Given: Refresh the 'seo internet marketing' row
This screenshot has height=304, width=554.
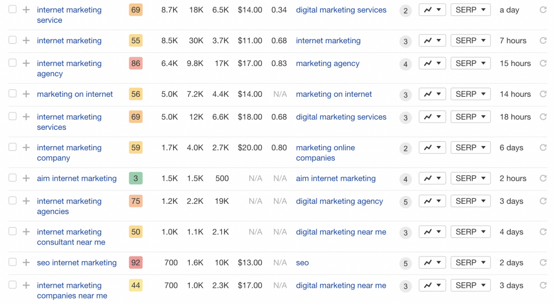Looking at the screenshot, I should (x=543, y=262).
